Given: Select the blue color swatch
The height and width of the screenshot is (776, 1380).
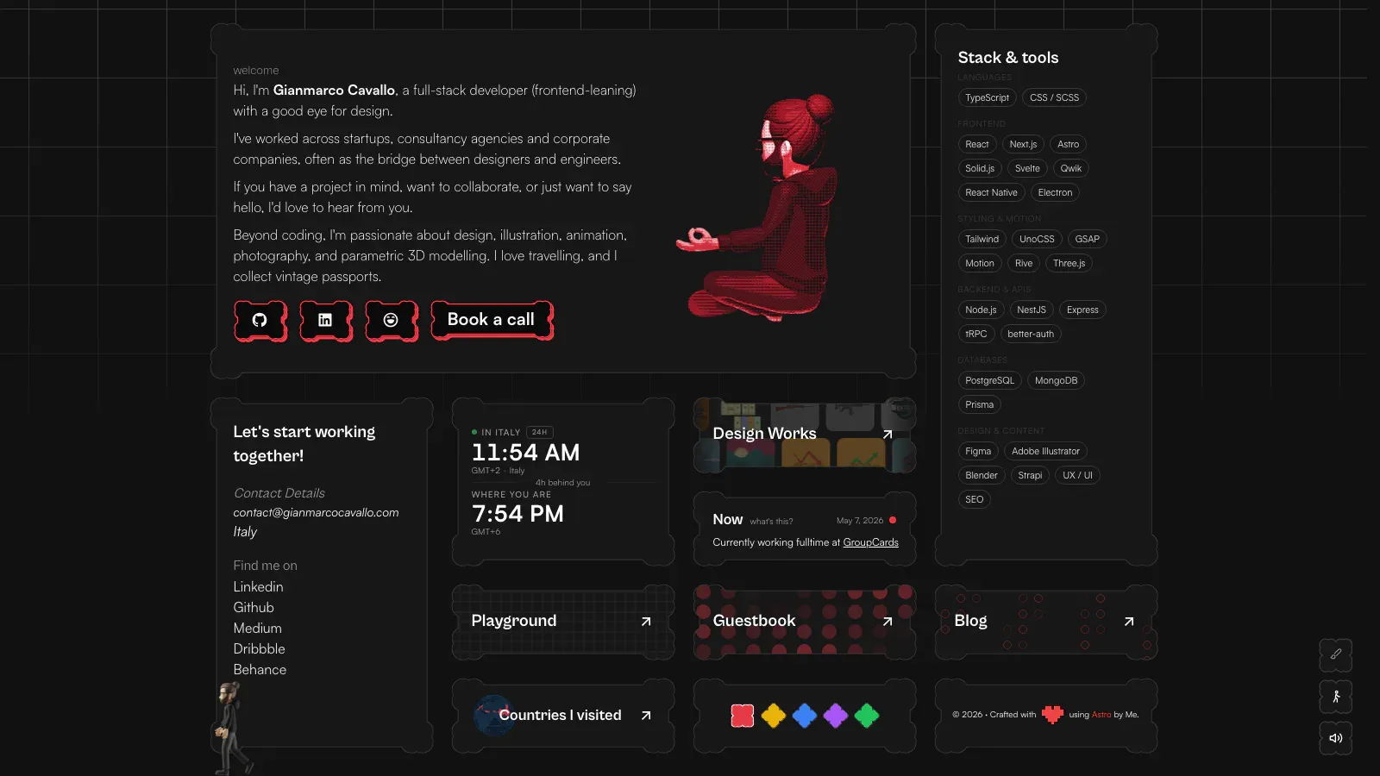Looking at the screenshot, I should point(805,716).
